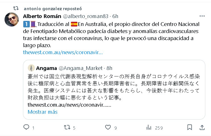This screenshot has height=136, width=211.
Task: Open thewest.com.au link in the quoted tweet
Action: 69,105
